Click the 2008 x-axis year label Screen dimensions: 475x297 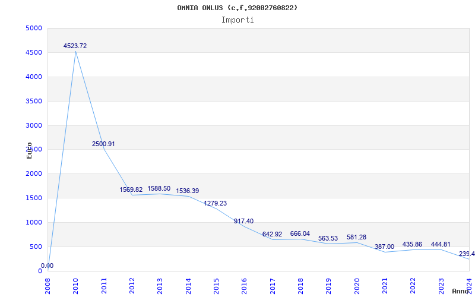(47, 286)
